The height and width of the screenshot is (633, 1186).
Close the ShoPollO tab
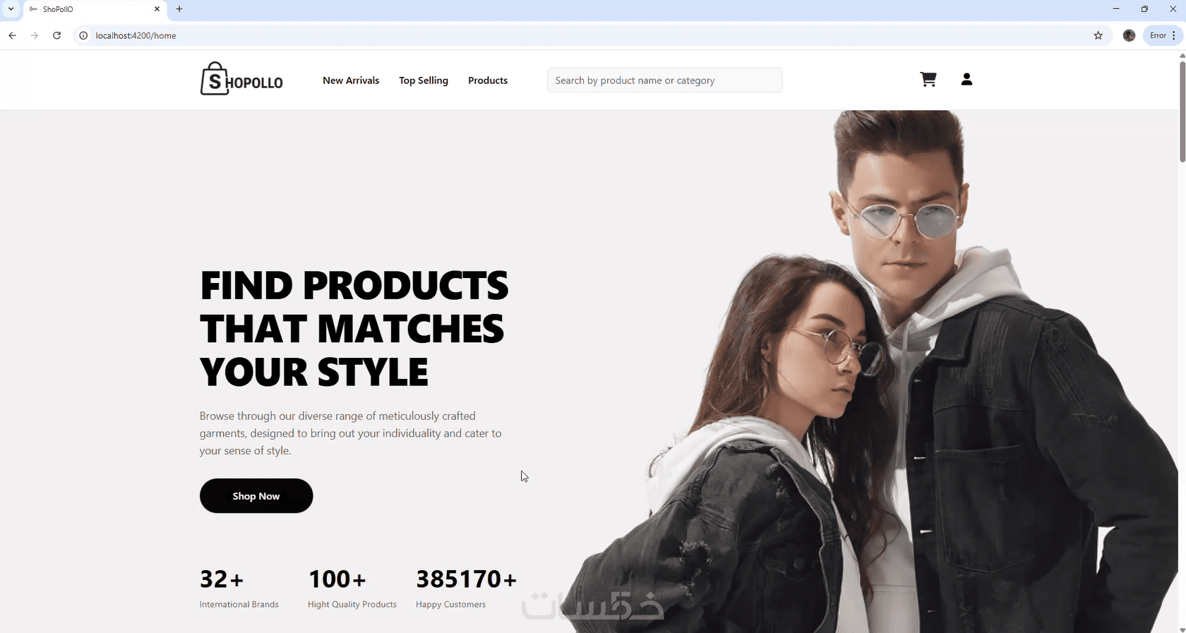(x=157, y=9)
